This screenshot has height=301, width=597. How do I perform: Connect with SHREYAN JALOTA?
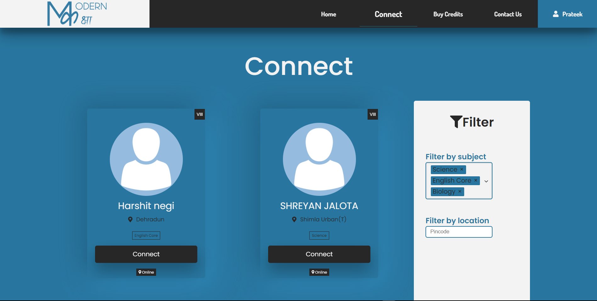[319, 254]
